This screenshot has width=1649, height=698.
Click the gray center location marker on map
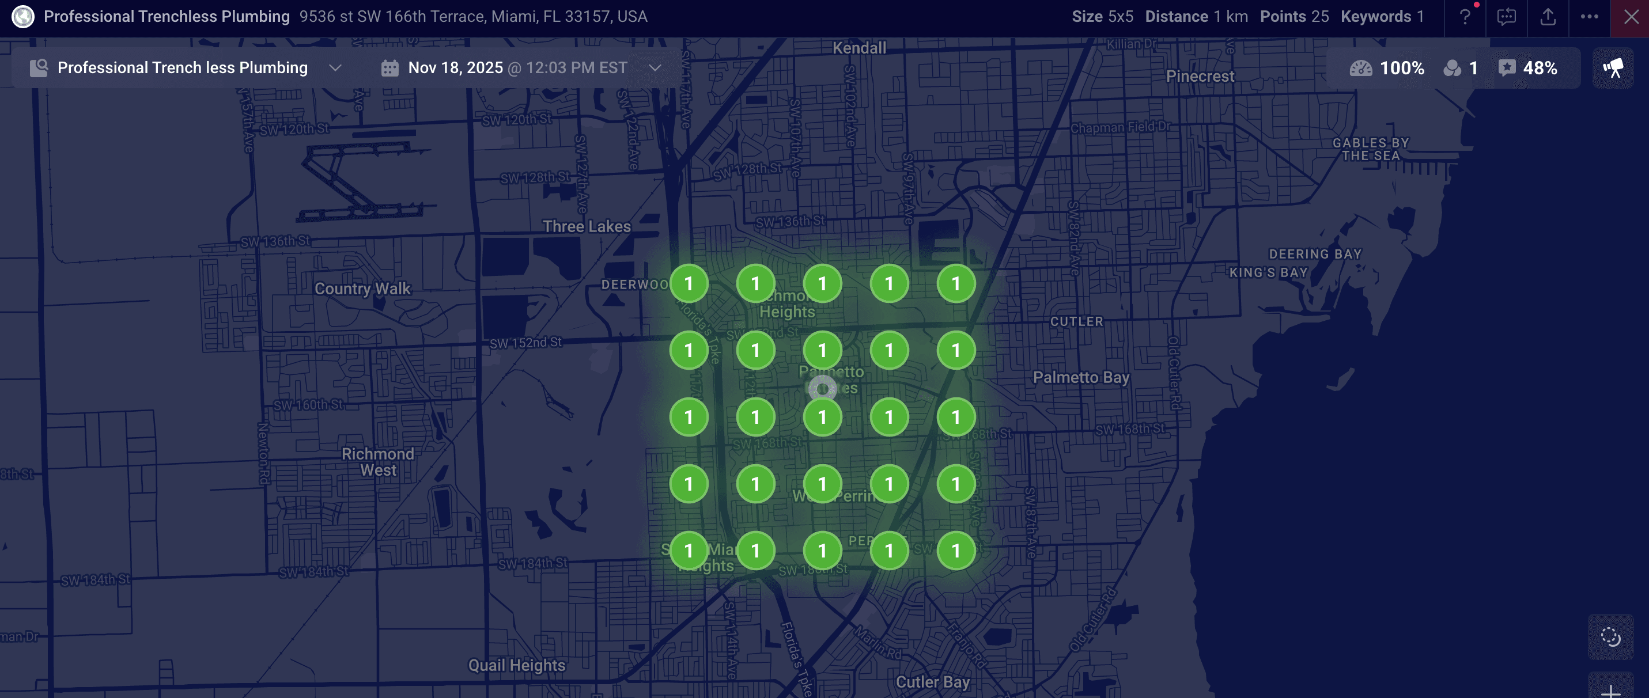pyautogui.click(x=823, y=388)
